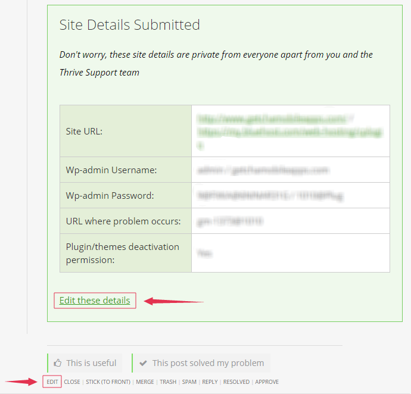Viewport: 411px width, 394px height.
Task: Open the Edit these details link
Action: click(95, 300)
